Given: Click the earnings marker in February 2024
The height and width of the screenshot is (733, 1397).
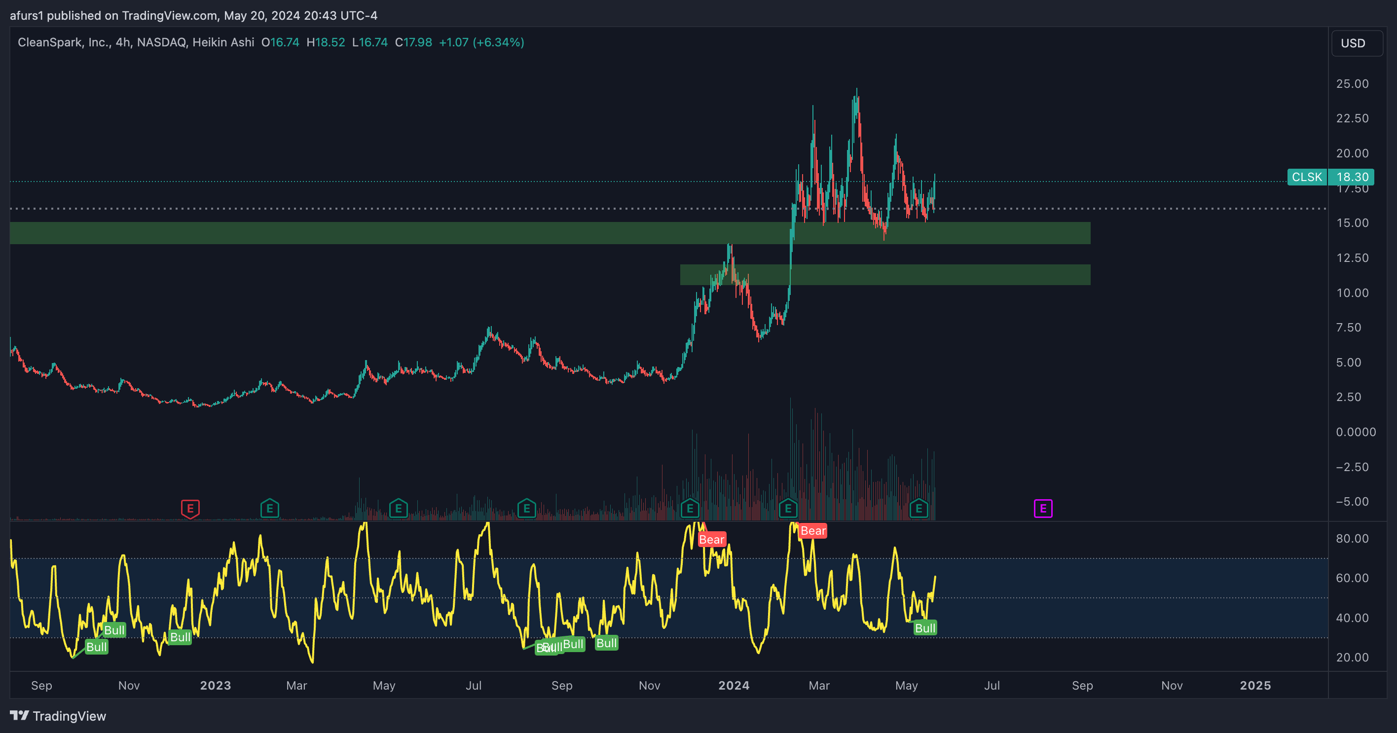Looking at the screenshot, I should point(788,509).
